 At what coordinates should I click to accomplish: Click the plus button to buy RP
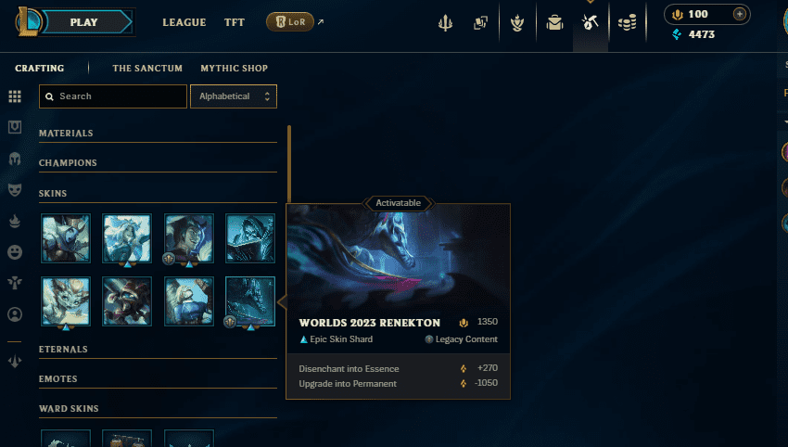tap(739, 14)
